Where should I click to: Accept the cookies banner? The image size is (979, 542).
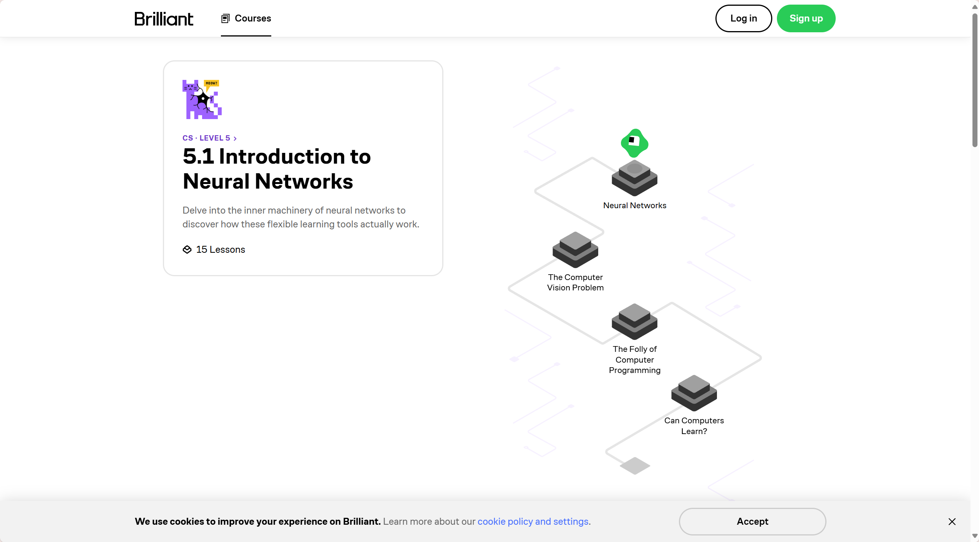(752, 522)
